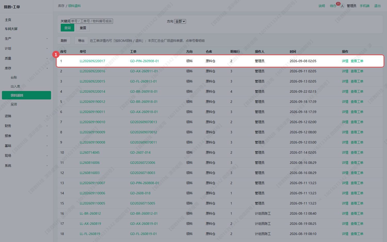Open order number LL-BR-260812
387x242 pixels.
[90, 214]
